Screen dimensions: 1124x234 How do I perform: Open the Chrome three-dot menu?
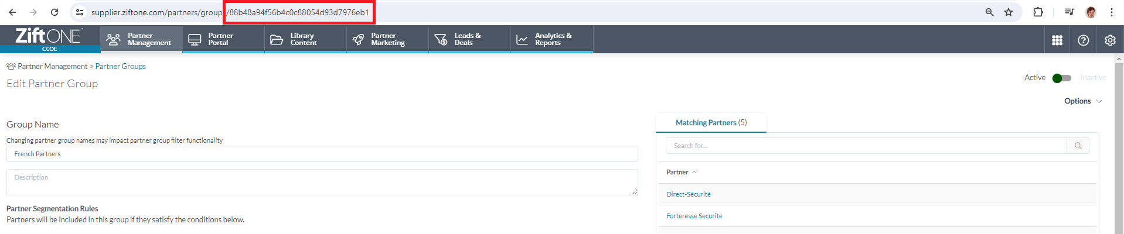tap(1112, 12)
